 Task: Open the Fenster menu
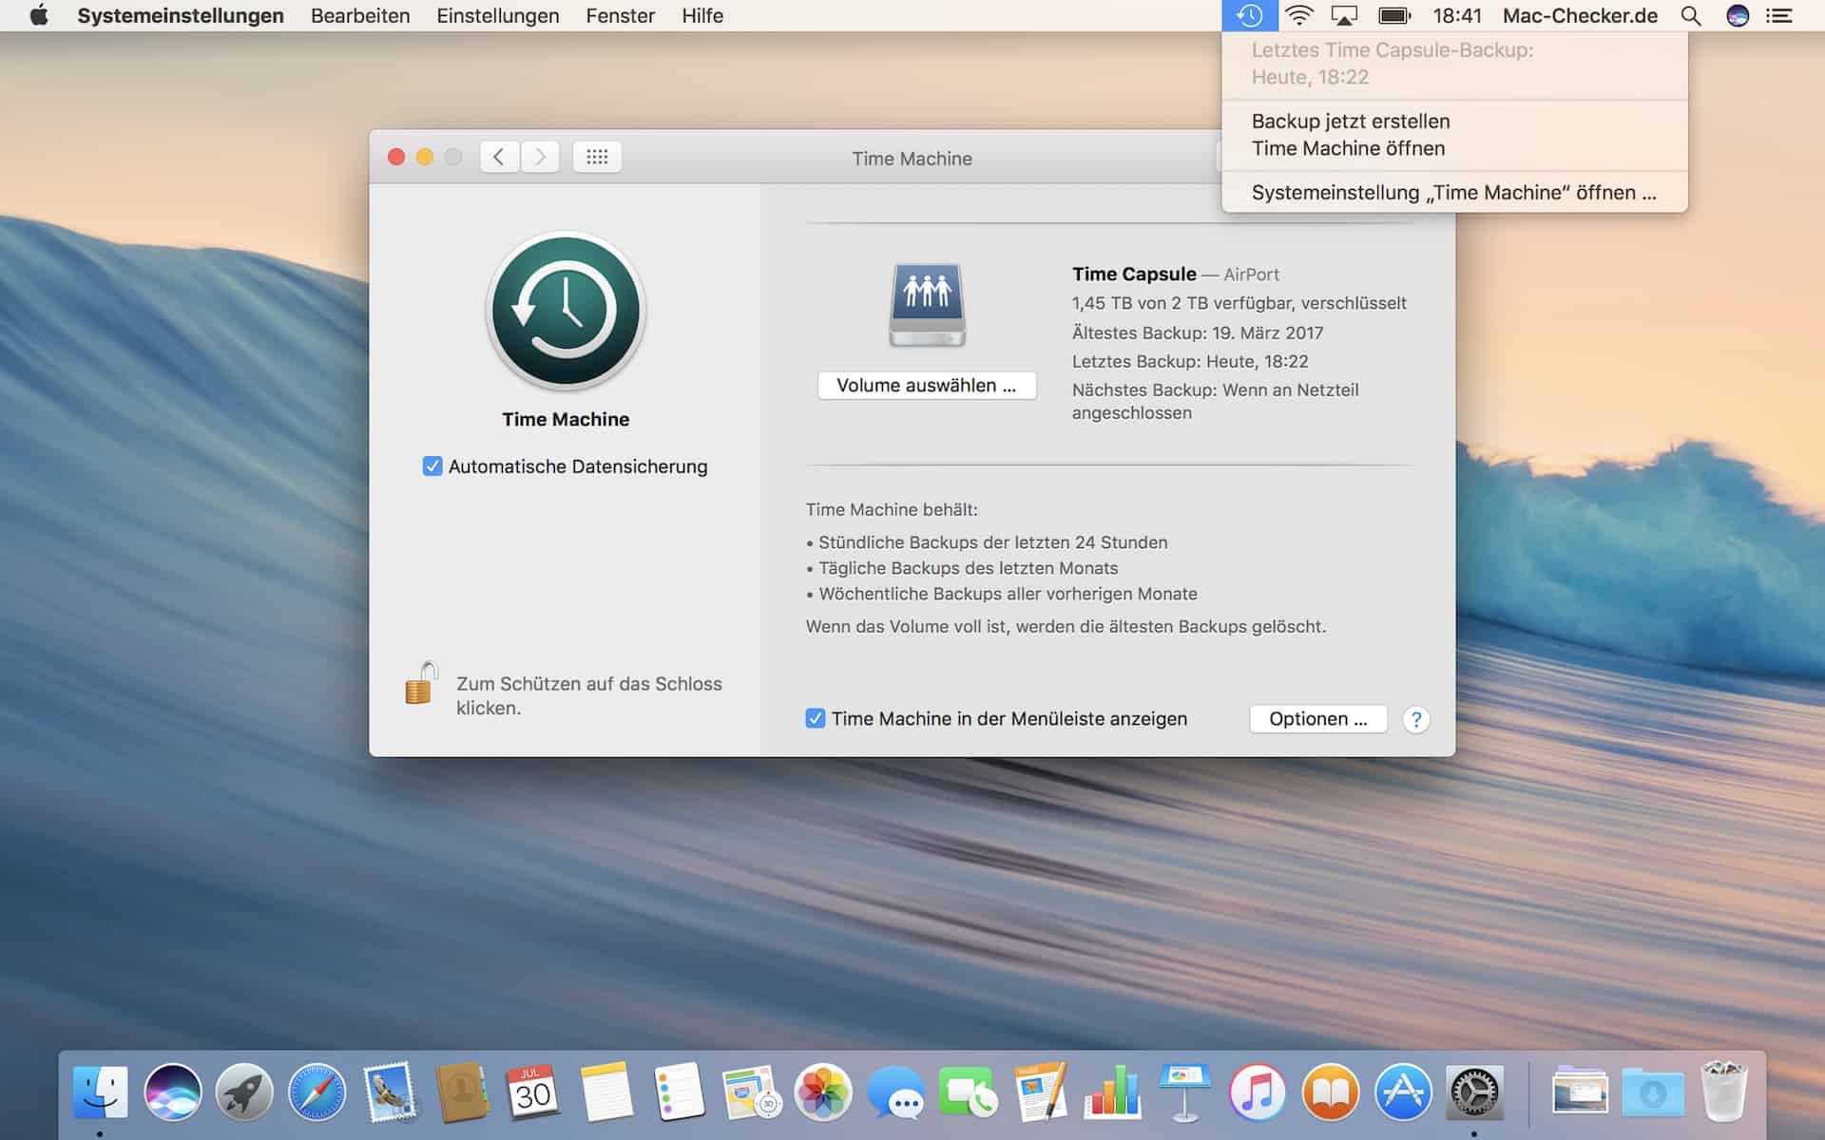tap(621, 15)
